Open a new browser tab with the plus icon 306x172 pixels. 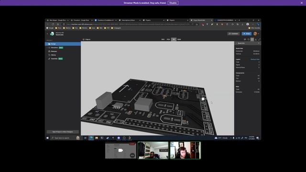tap(239, 20)
